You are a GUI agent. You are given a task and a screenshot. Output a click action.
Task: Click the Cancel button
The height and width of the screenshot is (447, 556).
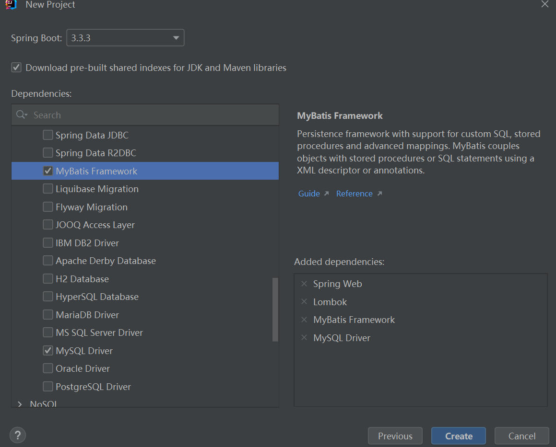tap(521, 436)
